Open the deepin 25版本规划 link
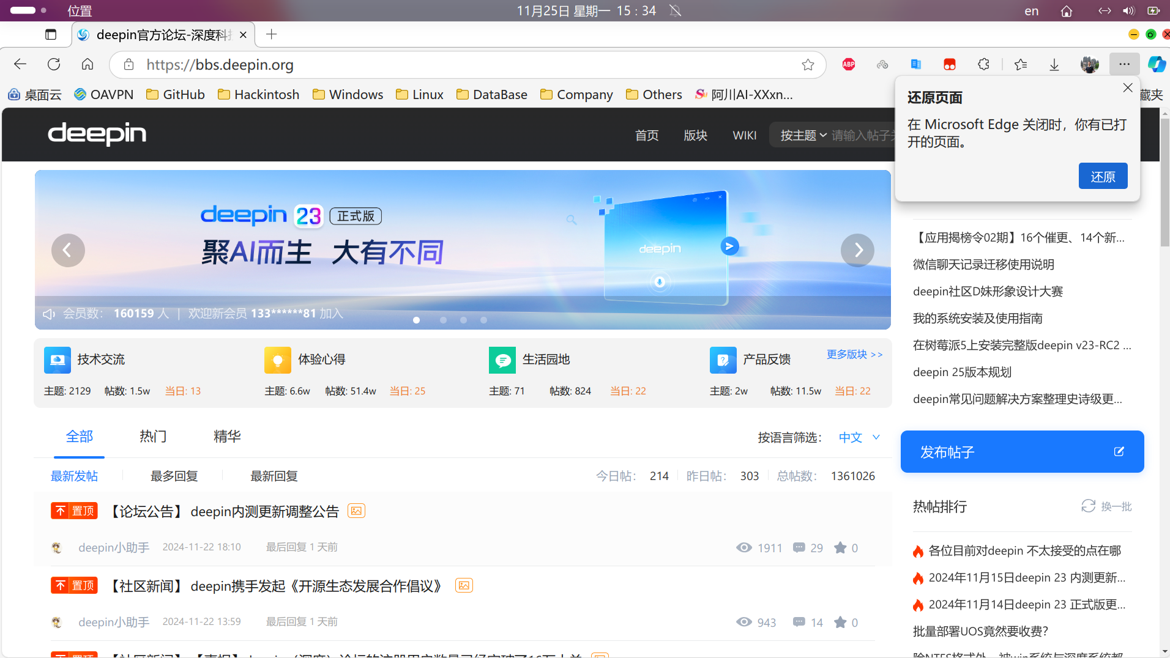 (962, 372)
